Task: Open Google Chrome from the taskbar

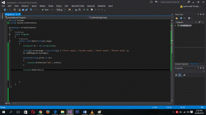Action: (40, 112)
